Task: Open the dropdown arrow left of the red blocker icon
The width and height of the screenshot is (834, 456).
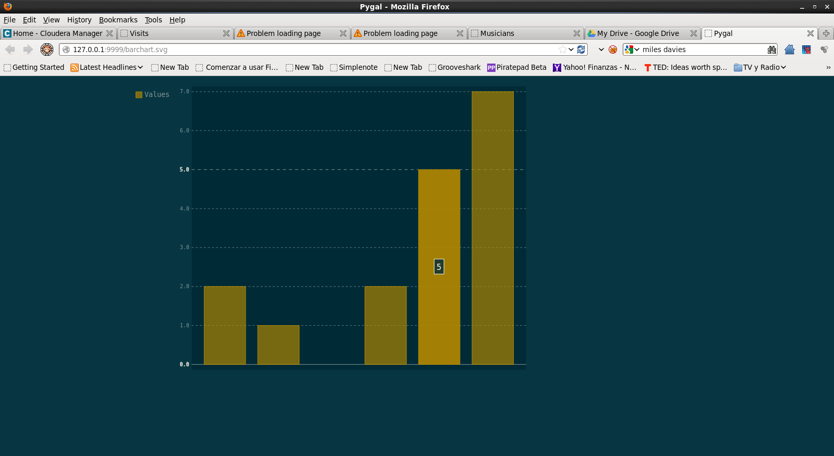Action: click(x=601, y=50)
